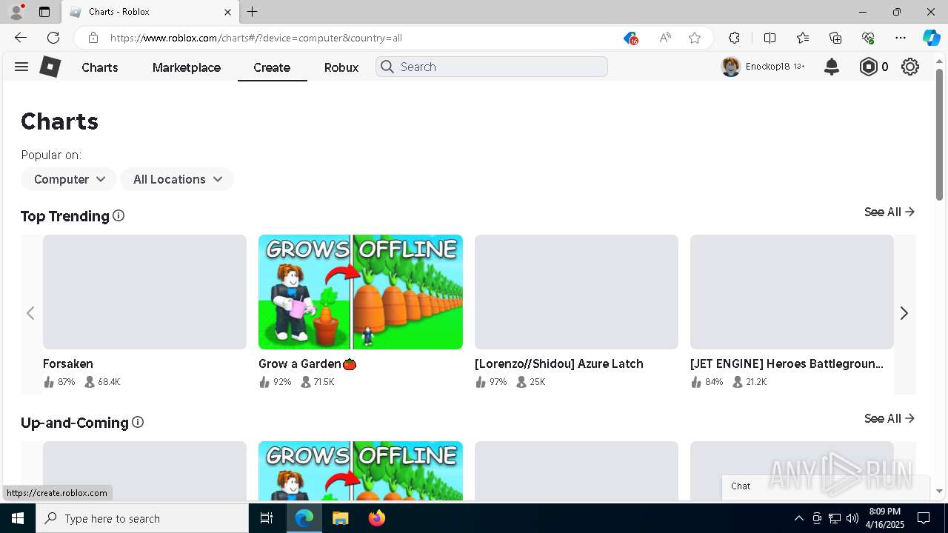Click the Windows taskbar search box
This screenshot has height=533, width=948.
click(142, 518)
